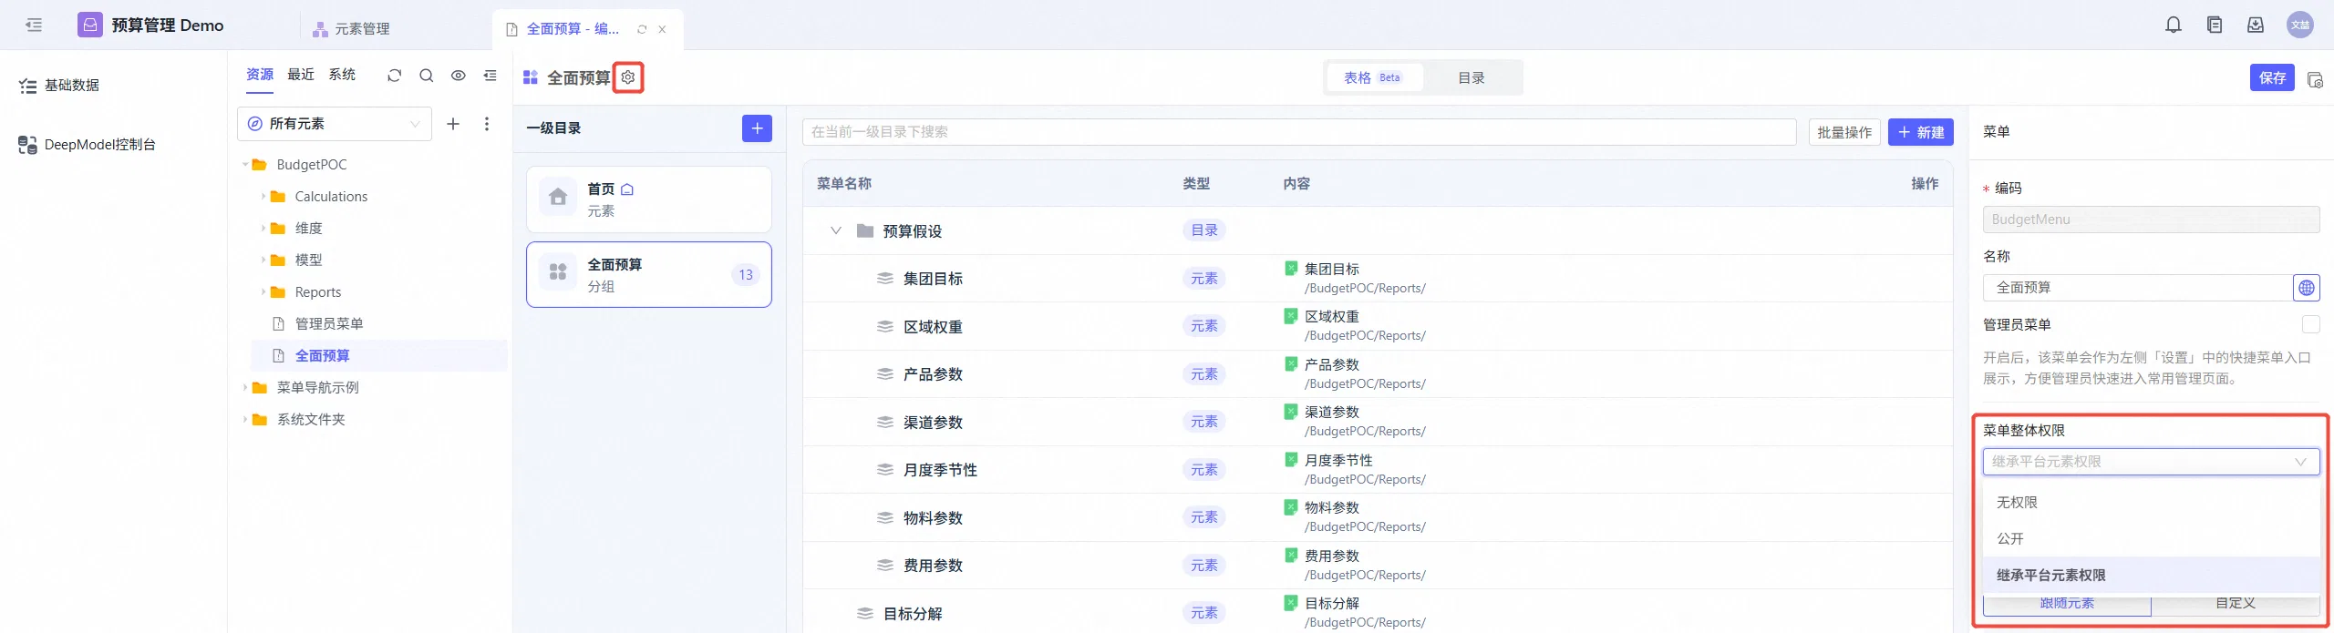
Task: Open the download inbox icon in header
Action: pos(2256,25)
